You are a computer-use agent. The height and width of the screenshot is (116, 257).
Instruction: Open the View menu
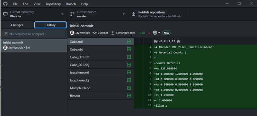pyautogui.click(x=37, y=4)
